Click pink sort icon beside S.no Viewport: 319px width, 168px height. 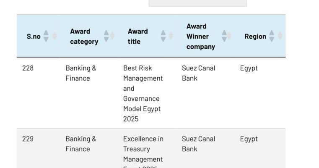[54, 36]
